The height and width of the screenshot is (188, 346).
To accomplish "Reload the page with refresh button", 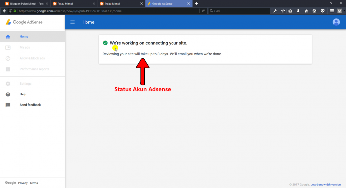I will coord(203,11).
